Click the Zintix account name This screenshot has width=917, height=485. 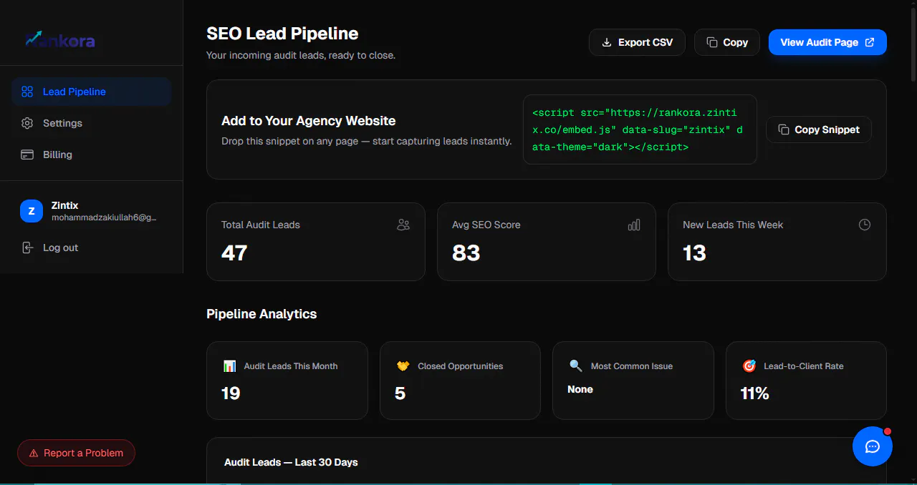(65, 205)
